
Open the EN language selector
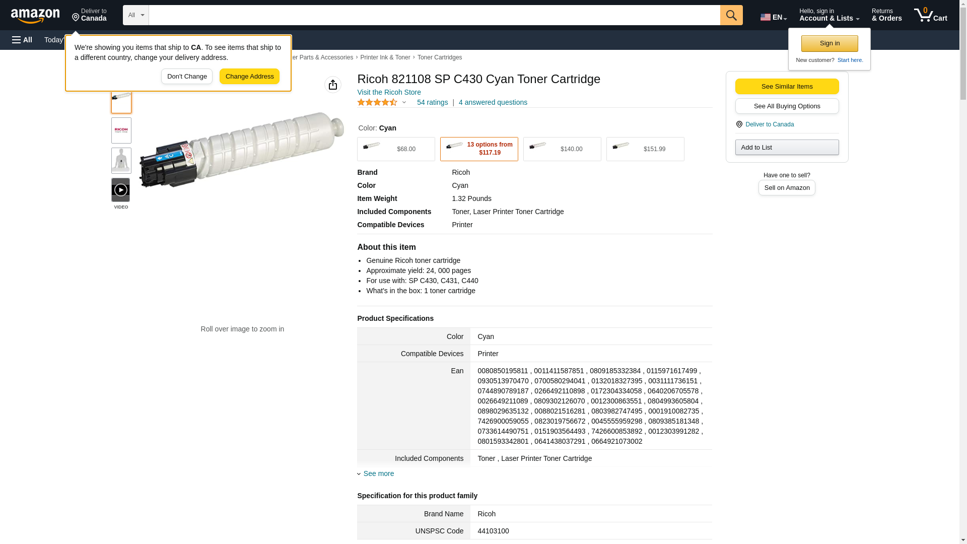coord(773,17)
